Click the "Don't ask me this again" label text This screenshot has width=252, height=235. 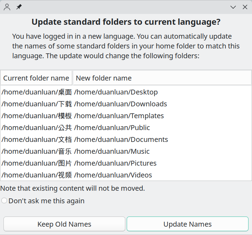46,201
